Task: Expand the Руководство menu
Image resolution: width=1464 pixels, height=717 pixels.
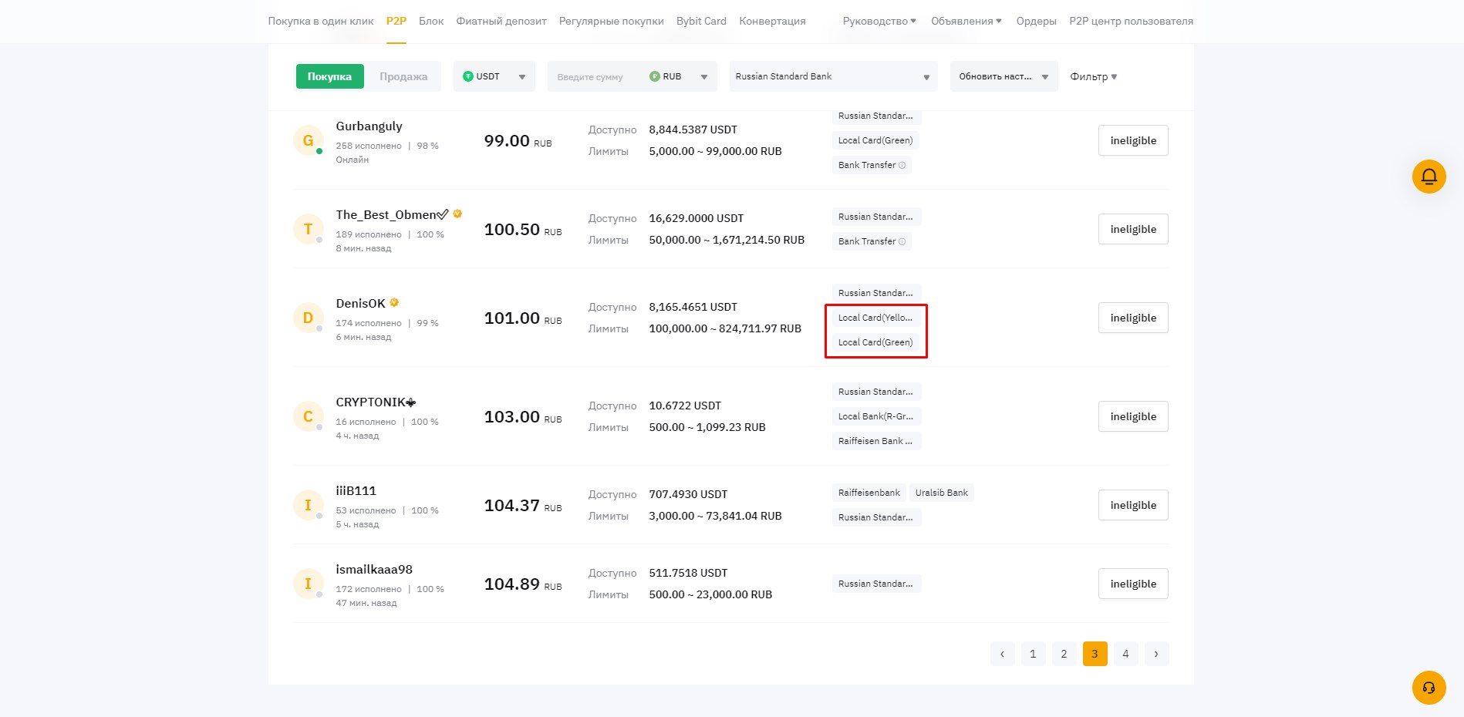Action: pos(879,21)
